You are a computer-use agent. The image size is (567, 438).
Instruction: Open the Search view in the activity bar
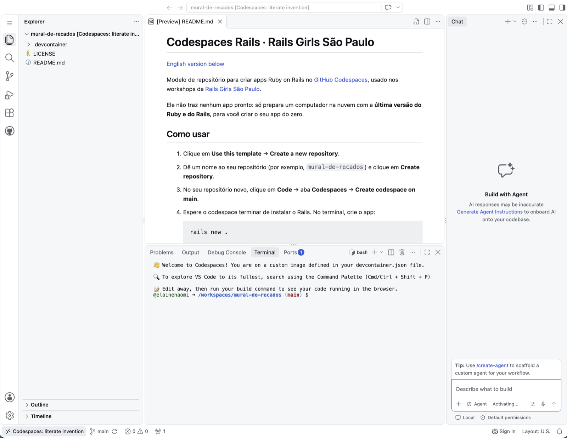[10, 58]
